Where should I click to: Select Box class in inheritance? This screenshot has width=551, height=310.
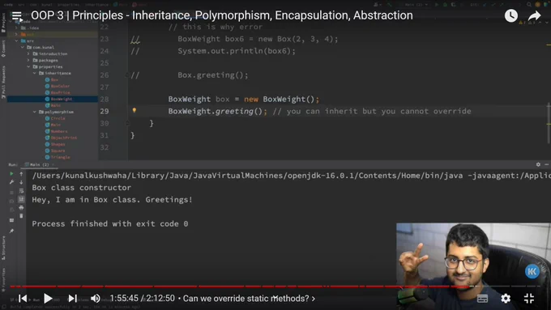point(52,79)
